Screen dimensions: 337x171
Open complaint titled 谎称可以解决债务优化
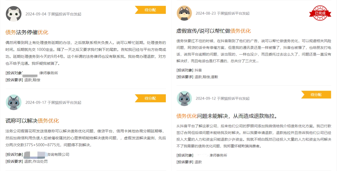pyautogui.click(x=32, y=121)
